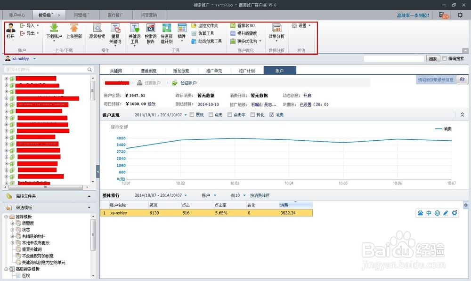Open the 网盟推广 tab

coord(83,15)
